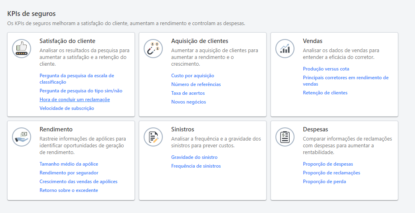Select the Frequência de sinistros link
This screenshot has height=213, width=415.
click(x=196, y=166)
